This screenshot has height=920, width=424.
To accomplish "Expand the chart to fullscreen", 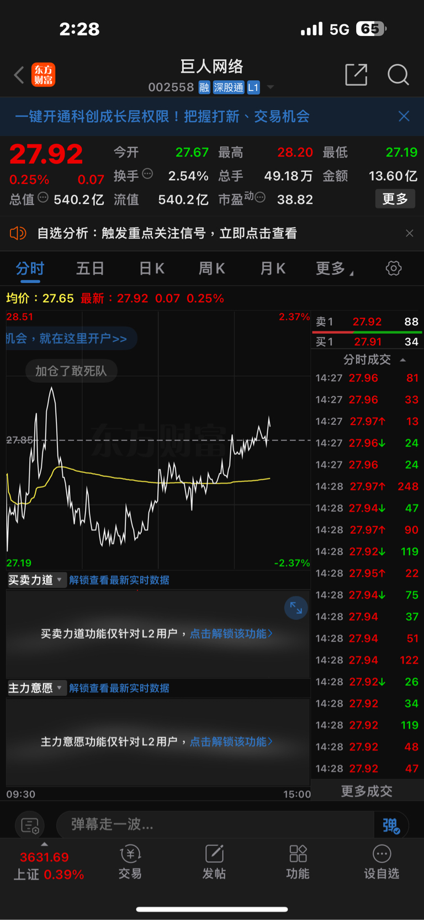I will point(296,608).
